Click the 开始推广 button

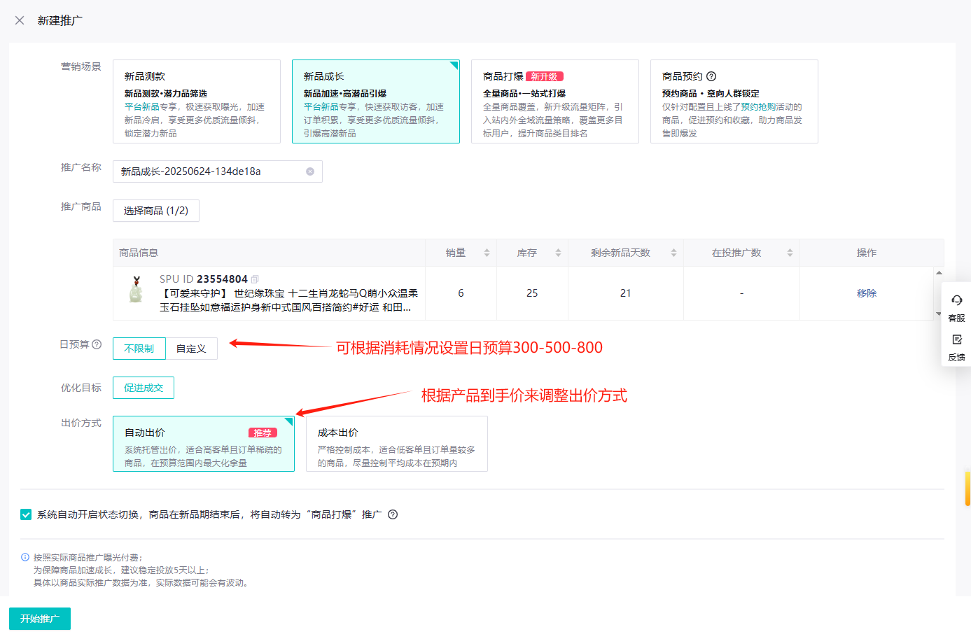[40, 619]
